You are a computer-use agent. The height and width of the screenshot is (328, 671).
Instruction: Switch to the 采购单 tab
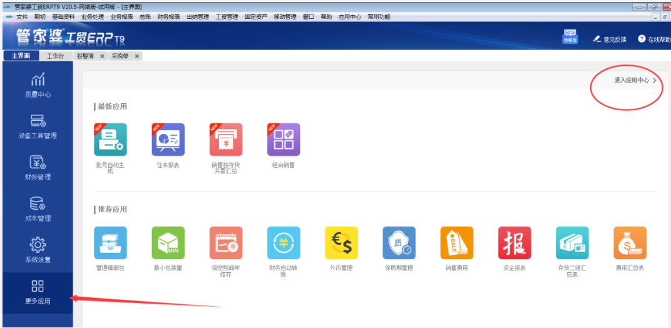click(x=120, y=56)
